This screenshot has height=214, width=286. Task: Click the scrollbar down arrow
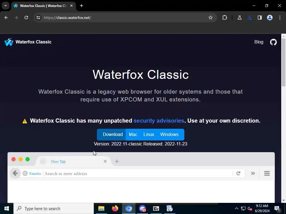[x=283, y=201]
